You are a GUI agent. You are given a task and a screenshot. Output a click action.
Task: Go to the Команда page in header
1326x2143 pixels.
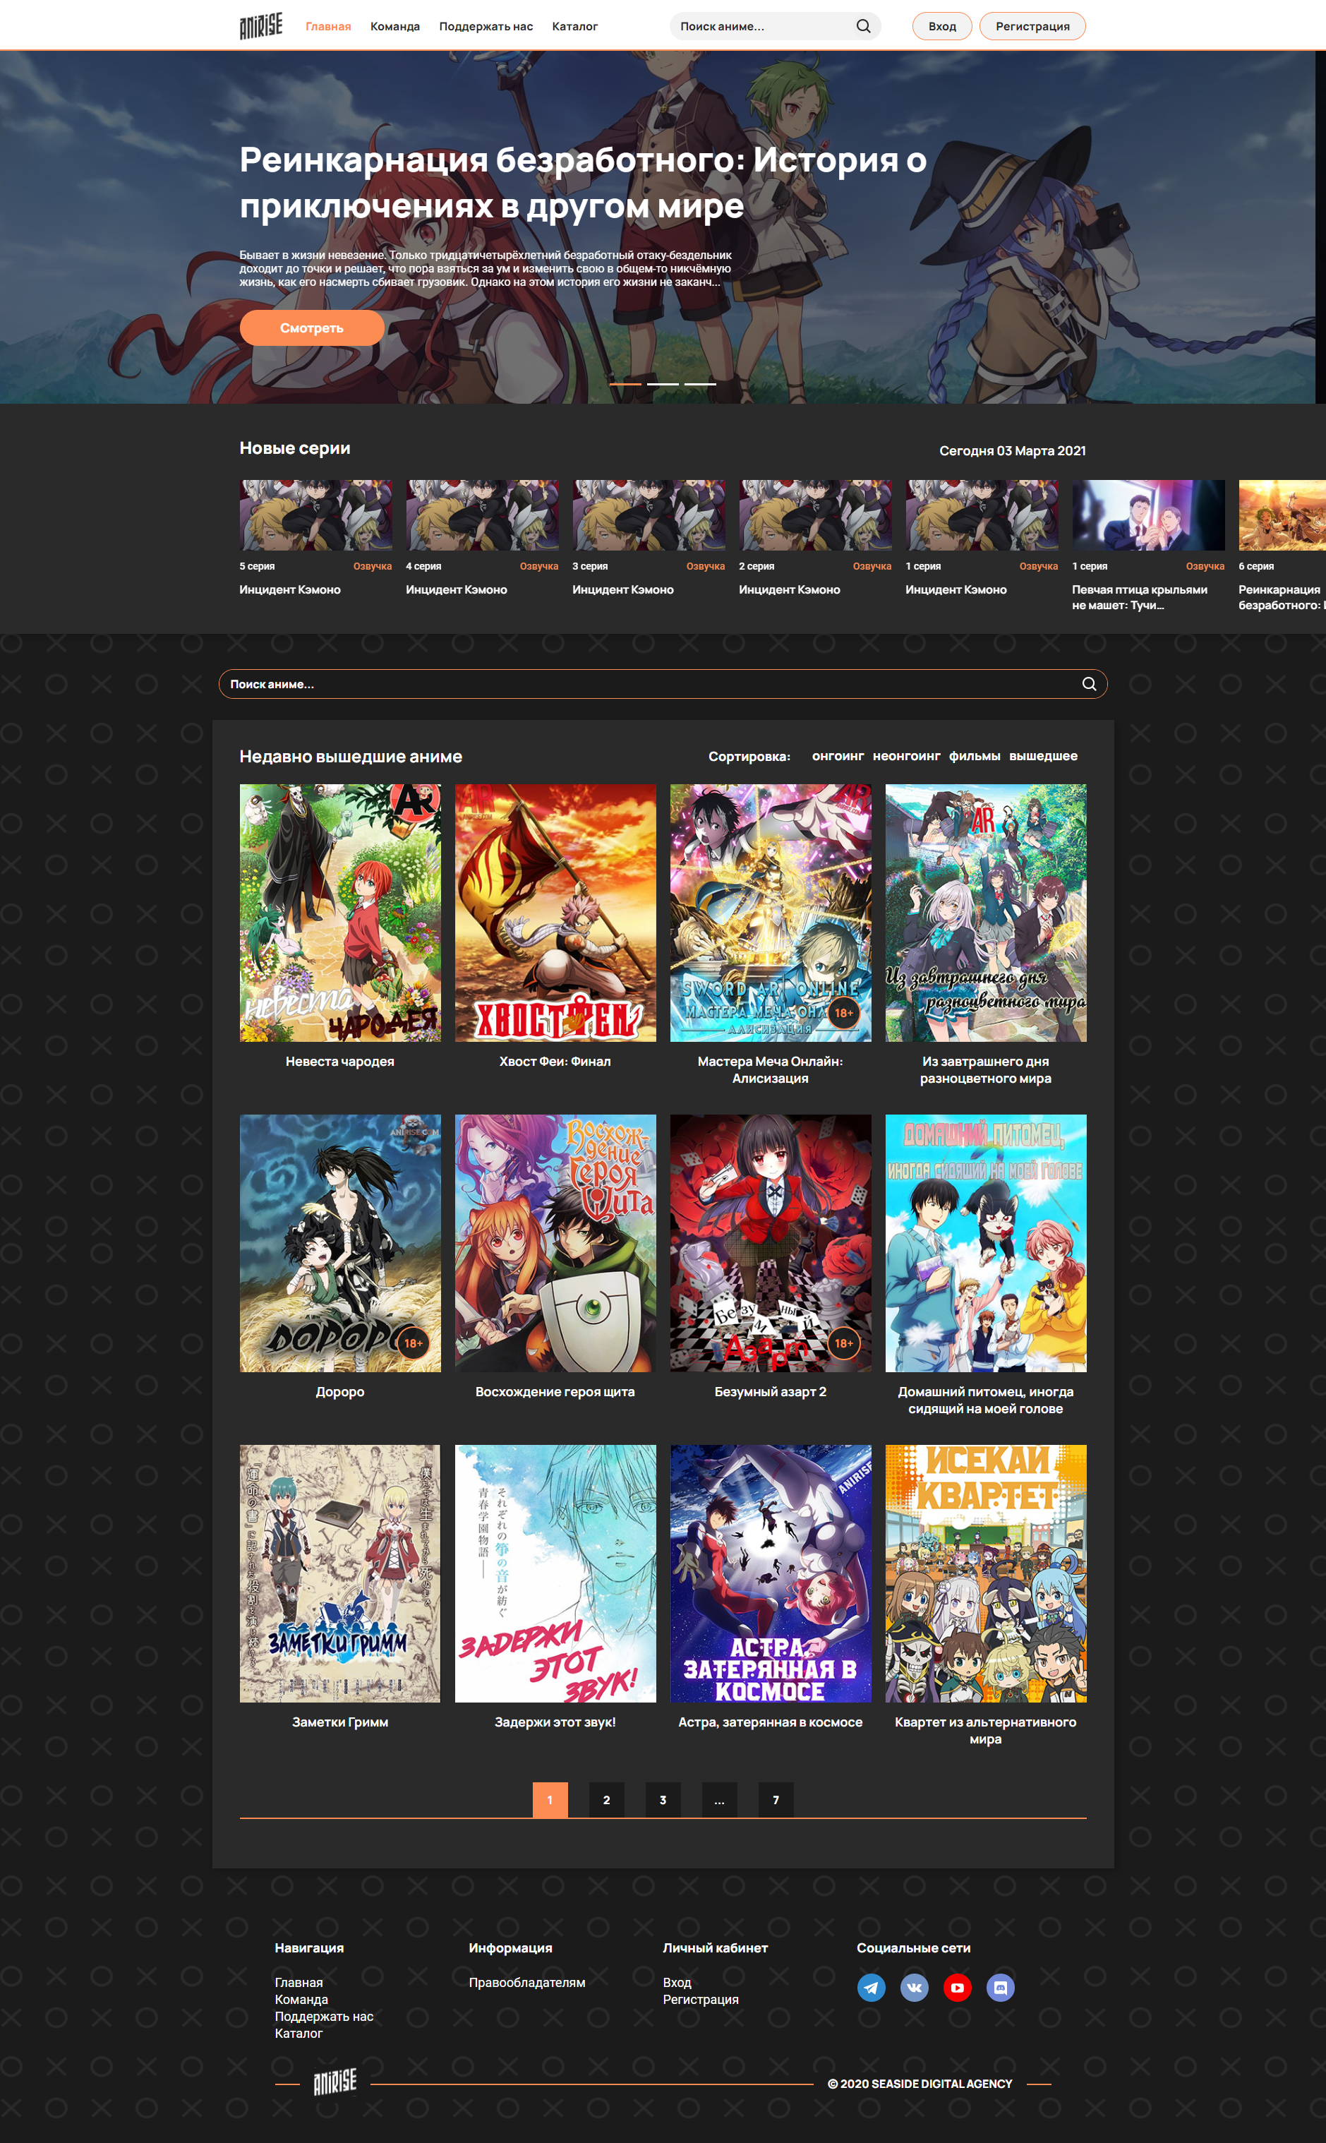394,26
